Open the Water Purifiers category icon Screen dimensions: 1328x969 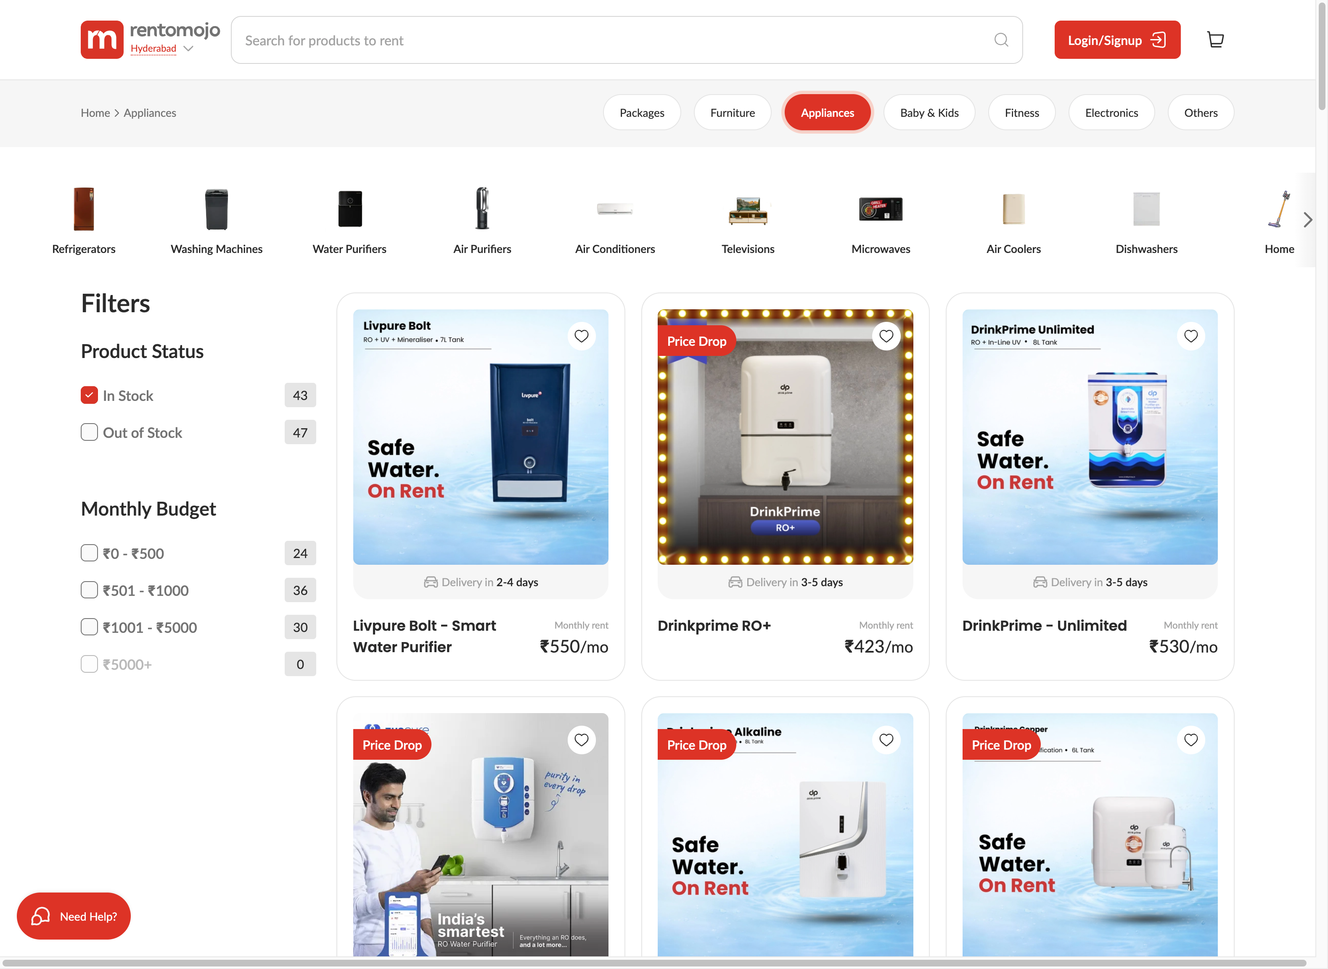coord(350,209)
